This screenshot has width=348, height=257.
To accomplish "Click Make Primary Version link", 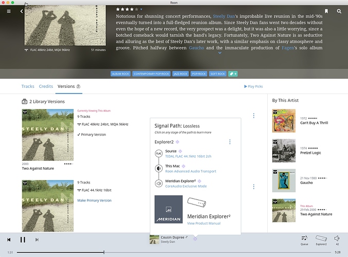I will (x=94, y=200).
